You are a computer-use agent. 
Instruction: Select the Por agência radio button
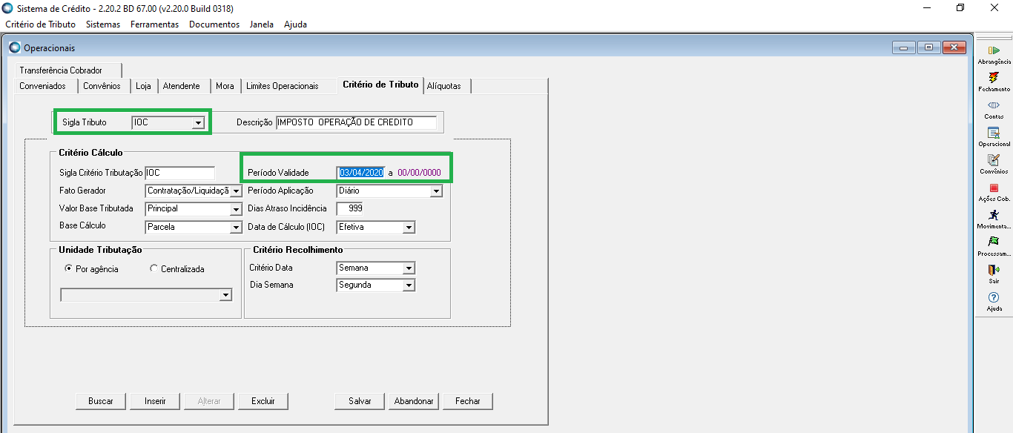coord(68,269)
